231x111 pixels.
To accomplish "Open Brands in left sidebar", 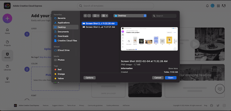I will 8,56.
